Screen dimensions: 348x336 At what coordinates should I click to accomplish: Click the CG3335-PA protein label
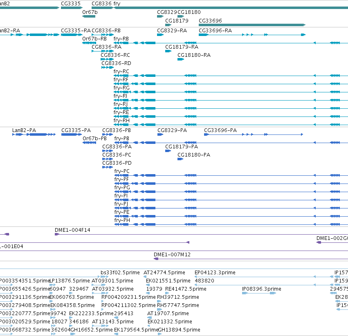[76, 130]
